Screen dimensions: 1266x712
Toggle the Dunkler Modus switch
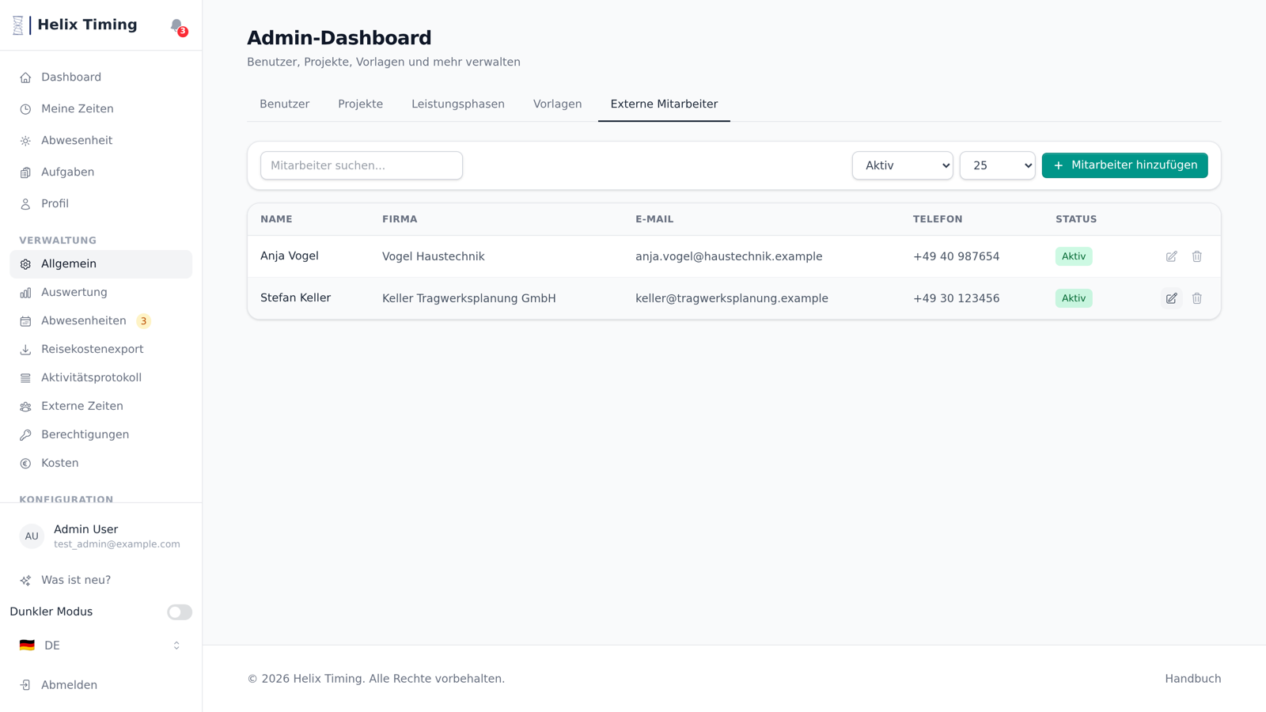[180, 612]
